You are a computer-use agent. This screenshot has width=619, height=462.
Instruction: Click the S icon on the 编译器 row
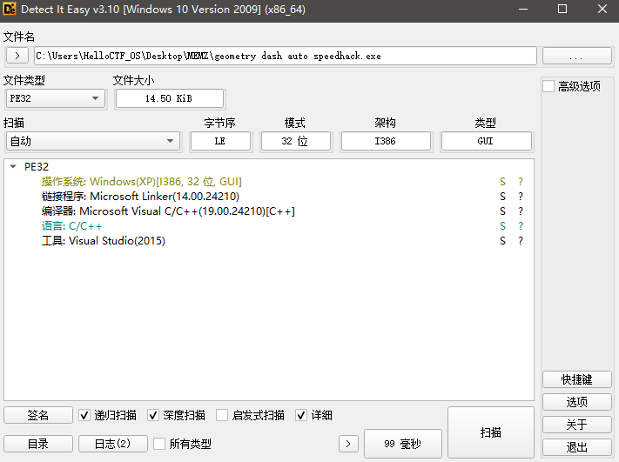click(x=502, y=211)
